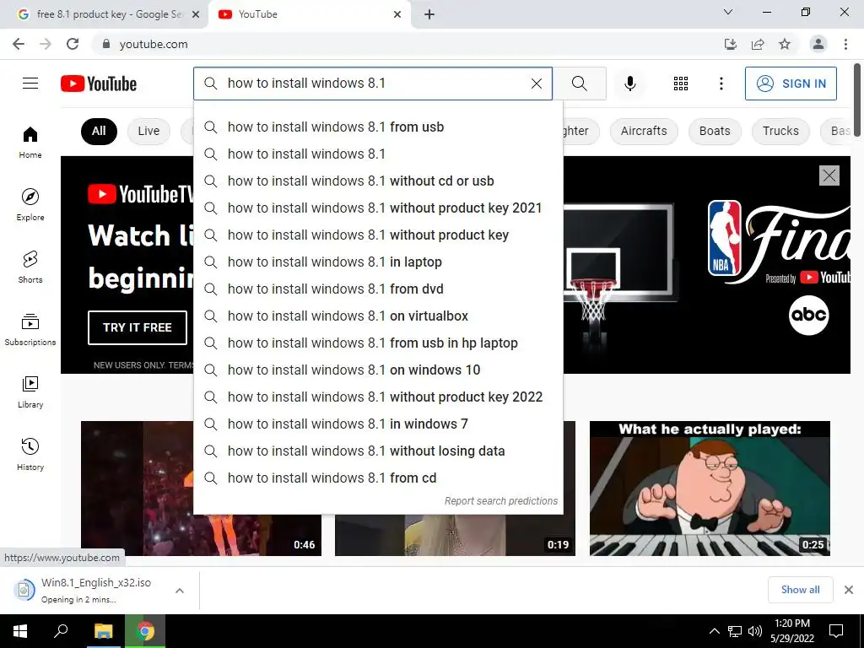Viewport: 864px width, 648px height.
Task: Close the YouTube tab
Action: pos(397,14)
